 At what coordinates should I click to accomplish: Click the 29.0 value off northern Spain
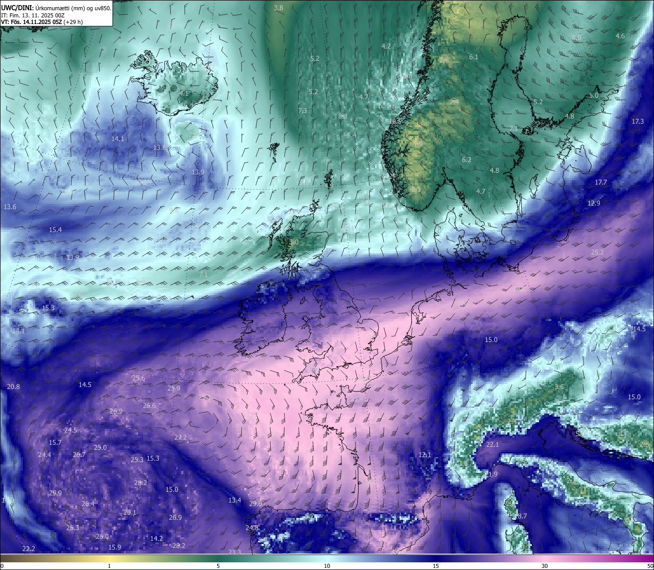coord(255,504)
